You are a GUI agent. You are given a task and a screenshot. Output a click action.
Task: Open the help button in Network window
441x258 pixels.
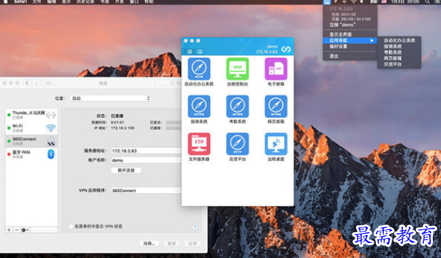click(194, 227)
